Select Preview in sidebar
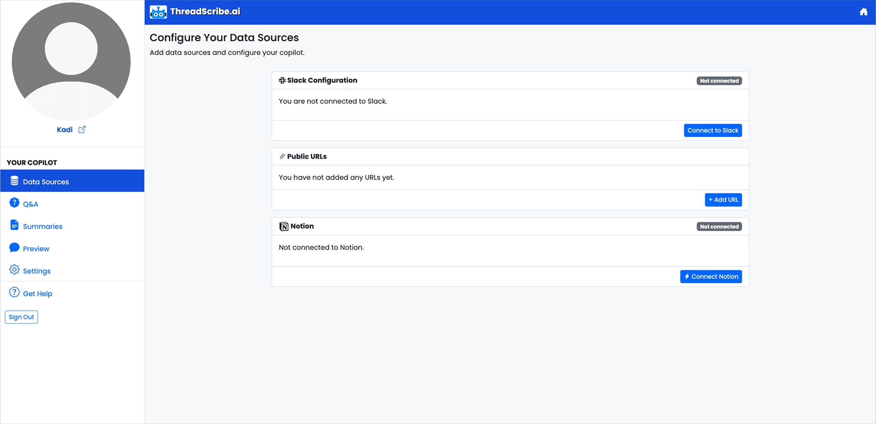 click(x=36, y=249)
